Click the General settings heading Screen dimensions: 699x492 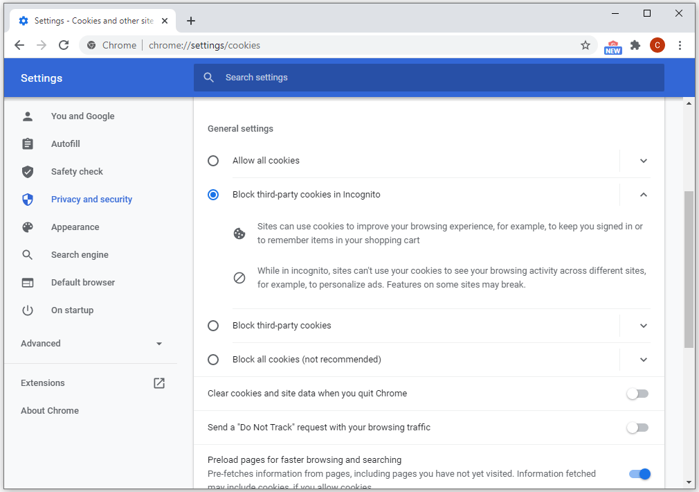click(240, 129)
